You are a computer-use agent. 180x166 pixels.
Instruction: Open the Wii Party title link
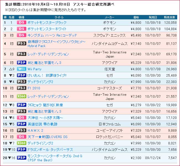pyautogui.click(x=34, y=69)
